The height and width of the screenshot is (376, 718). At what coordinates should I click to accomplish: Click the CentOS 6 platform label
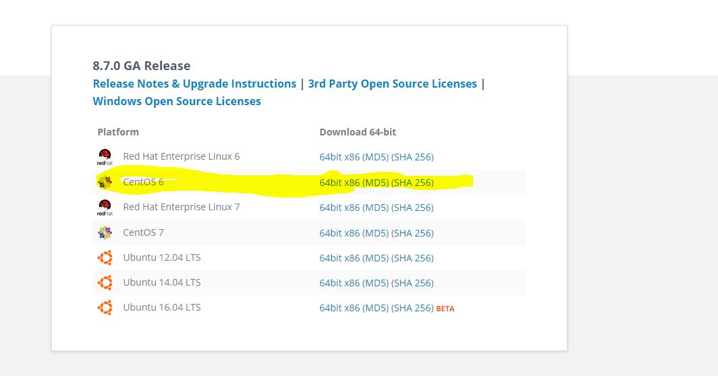[x=143, y=182]
